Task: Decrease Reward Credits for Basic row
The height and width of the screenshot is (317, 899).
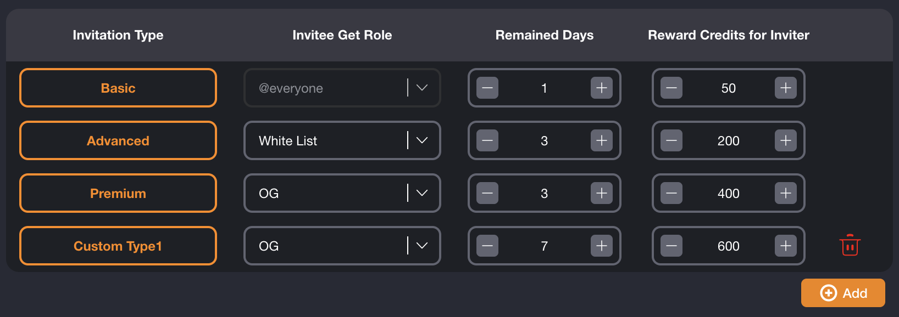Action: 672,88
